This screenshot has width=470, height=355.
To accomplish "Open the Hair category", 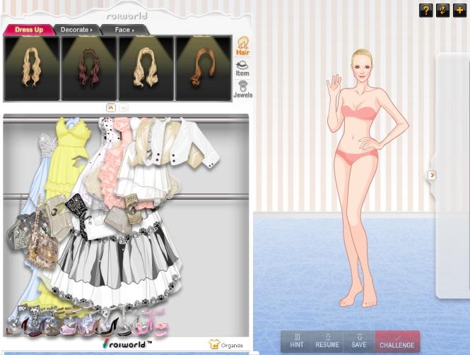I will coord(242,47).
